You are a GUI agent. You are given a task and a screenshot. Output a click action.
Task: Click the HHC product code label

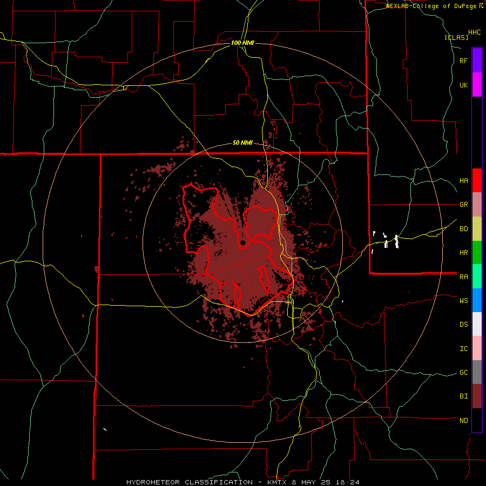click(x=475, y=32)
